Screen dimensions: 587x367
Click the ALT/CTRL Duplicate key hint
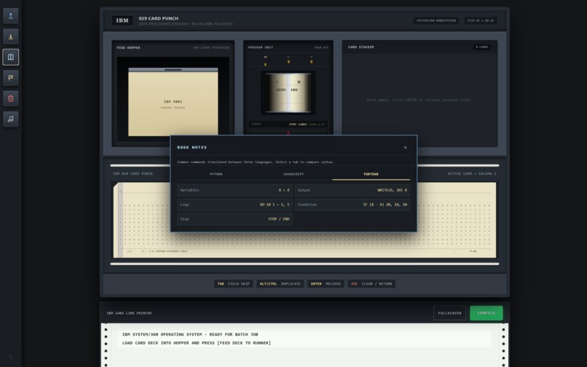click(280, 284)
